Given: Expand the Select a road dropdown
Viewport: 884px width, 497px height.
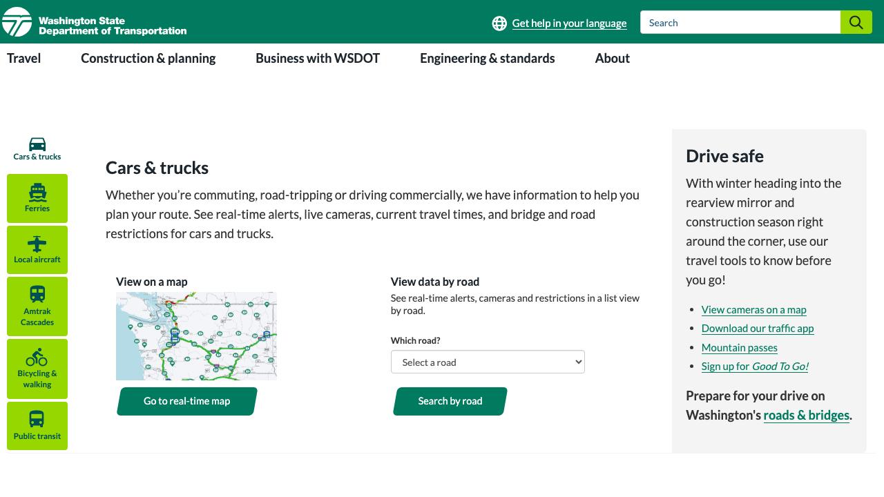Looking at the screenshot, I should (488, 362).
